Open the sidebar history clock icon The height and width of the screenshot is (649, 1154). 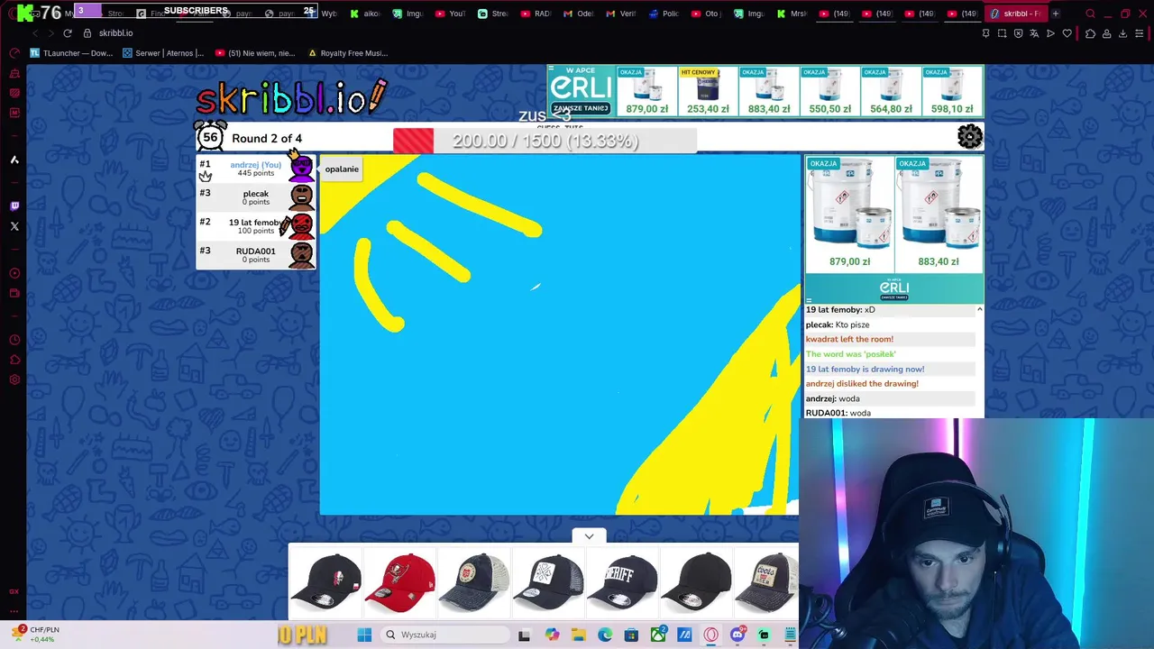point(14,340)
